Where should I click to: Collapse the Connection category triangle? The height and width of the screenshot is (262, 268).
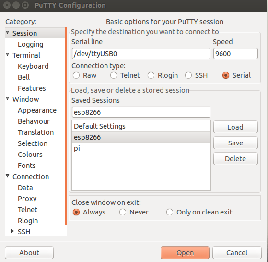coord(7,176)
